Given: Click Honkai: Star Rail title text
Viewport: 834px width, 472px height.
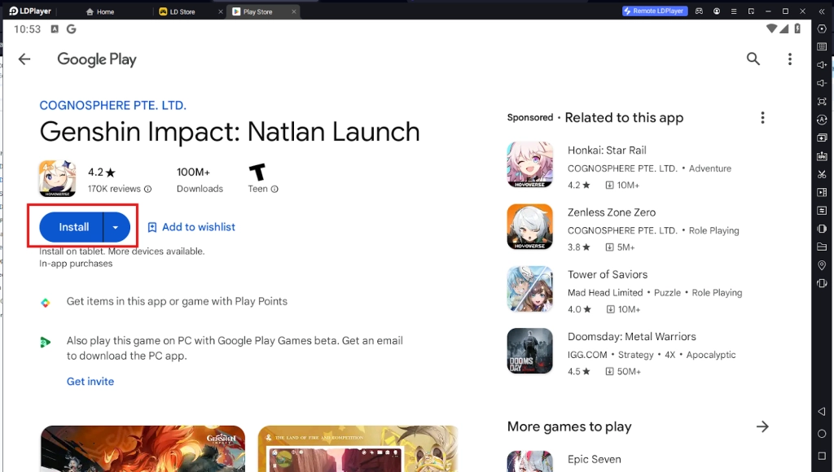Looking at the screenshot, I should click(607, 151).
